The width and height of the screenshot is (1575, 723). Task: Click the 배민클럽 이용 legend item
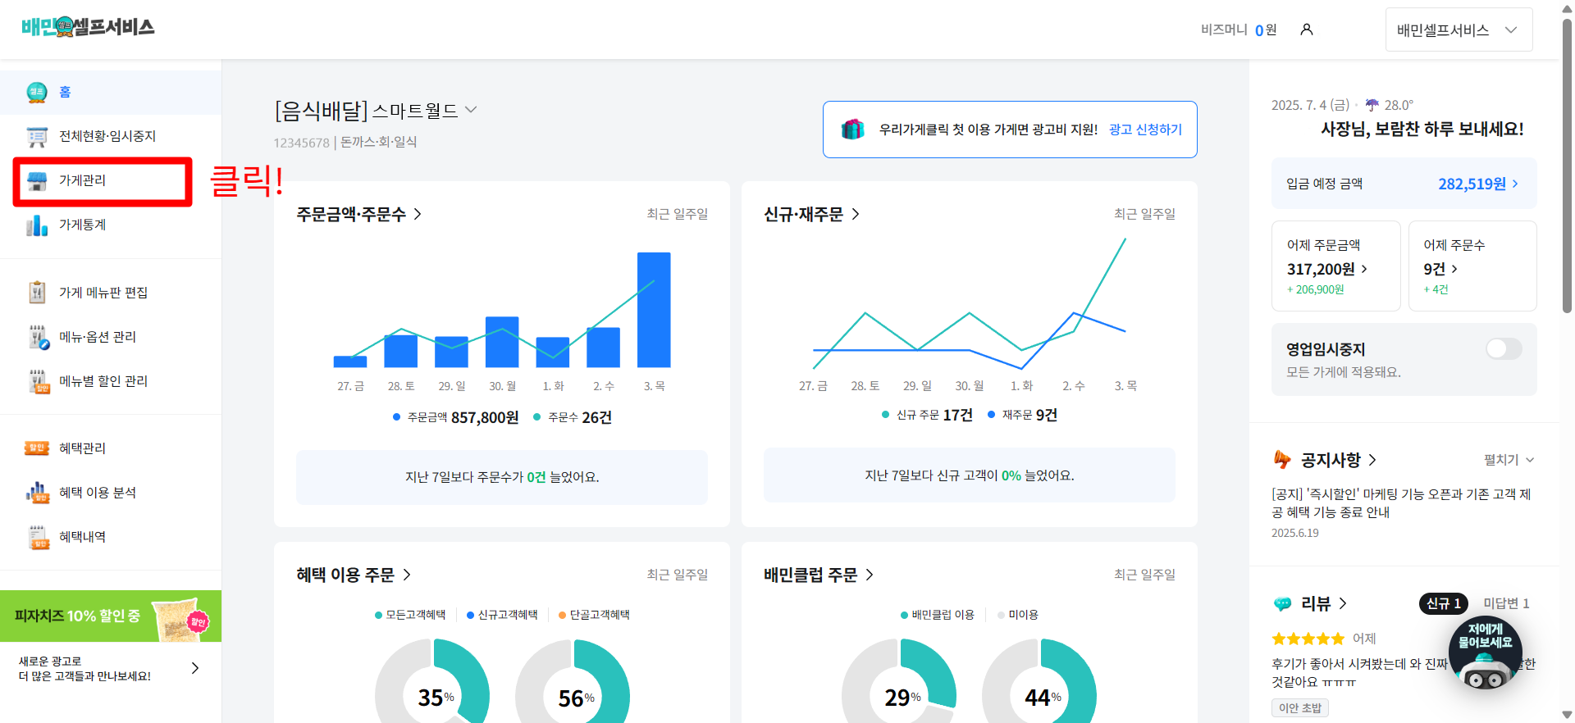coord(938,615)
